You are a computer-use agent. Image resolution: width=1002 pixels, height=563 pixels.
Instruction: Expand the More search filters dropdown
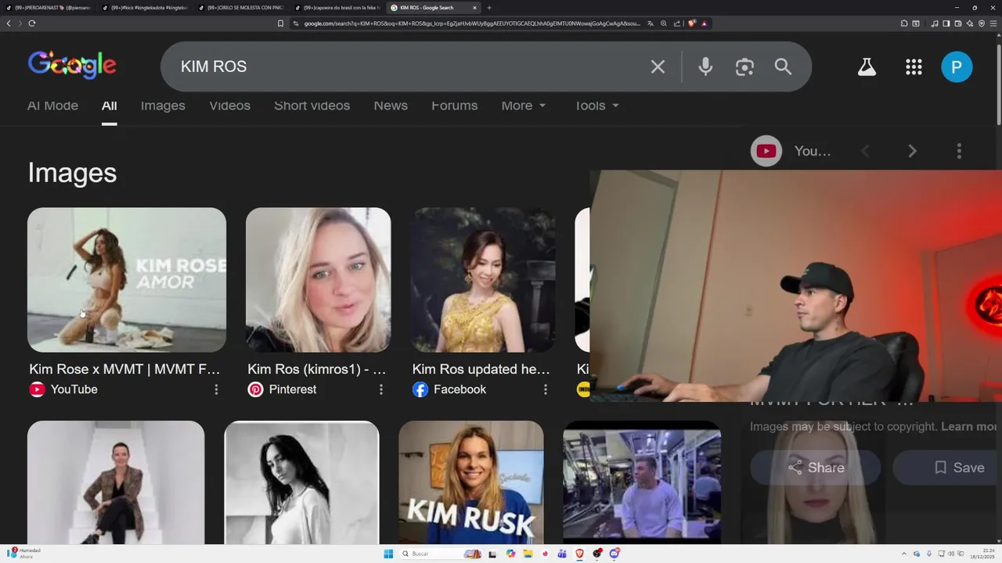coord(524,106)
